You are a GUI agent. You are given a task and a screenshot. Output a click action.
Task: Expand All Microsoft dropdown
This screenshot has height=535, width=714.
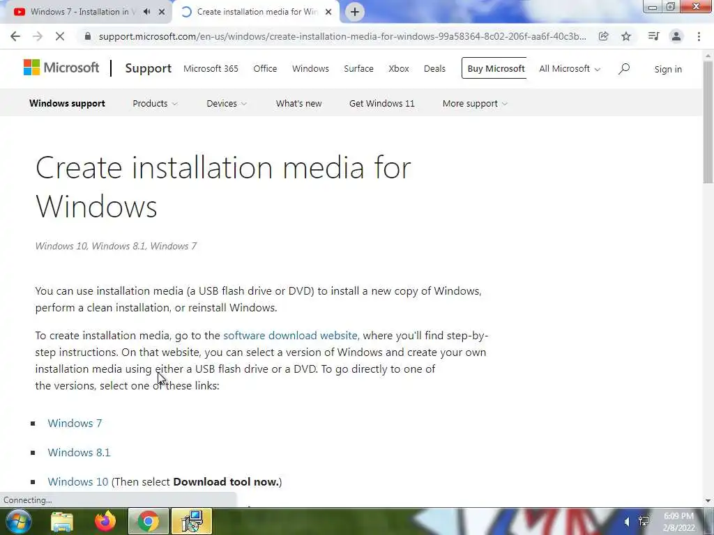[x=570, y=69]
